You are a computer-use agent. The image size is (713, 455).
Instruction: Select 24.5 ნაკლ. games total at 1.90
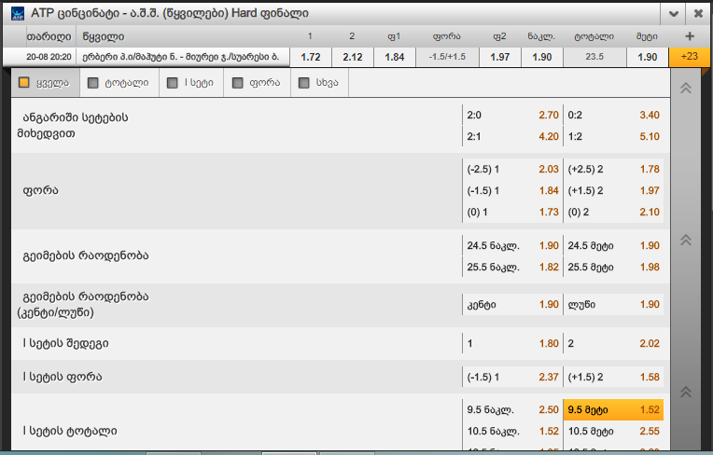[512, 245]
